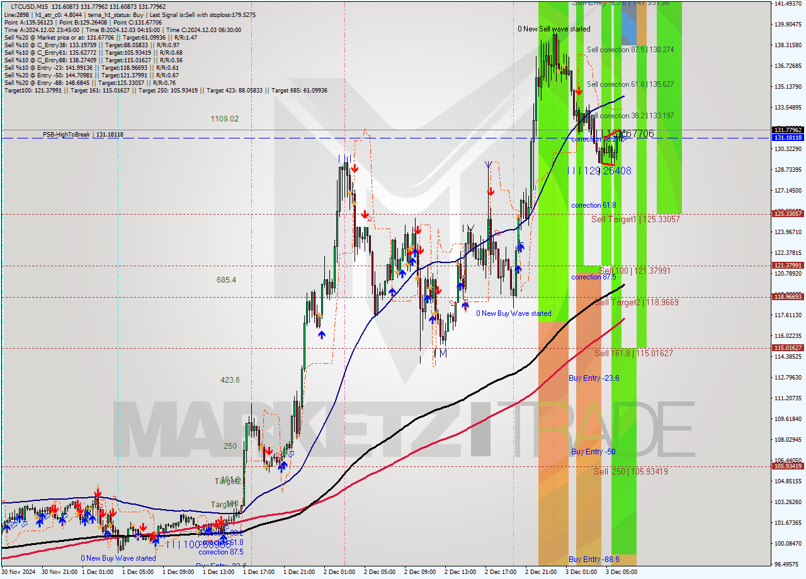The image size is (806, 579).
Task: Click the '0 New Sell wave started' text
Action: click(x=554, y=29)
